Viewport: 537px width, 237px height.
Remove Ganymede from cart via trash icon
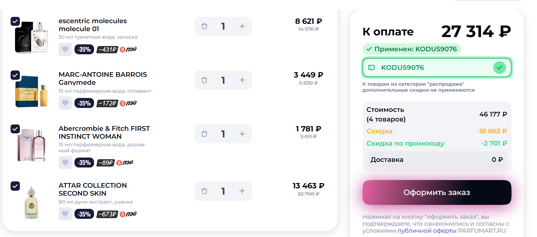204,80
